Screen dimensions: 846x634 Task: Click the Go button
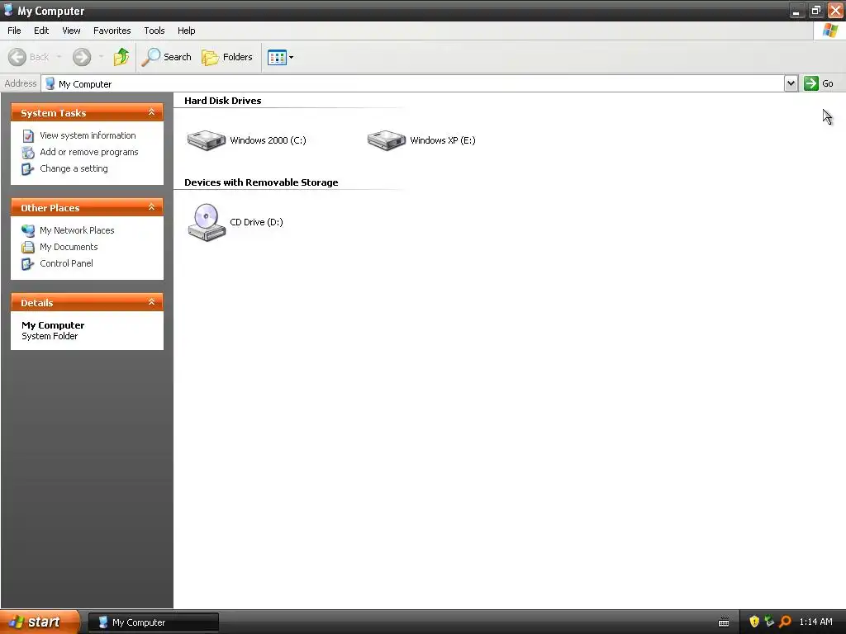click(x=819, y=83)
